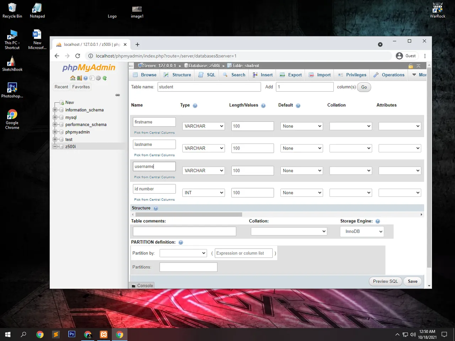455x341 pixels.
Task: Click the PARTITION definition help icon
Action: pyautogui.click(x=181, y=242)
